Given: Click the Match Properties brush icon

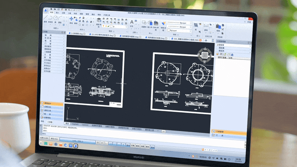Looking at the screenshot, I should click(x=163, y=24).
